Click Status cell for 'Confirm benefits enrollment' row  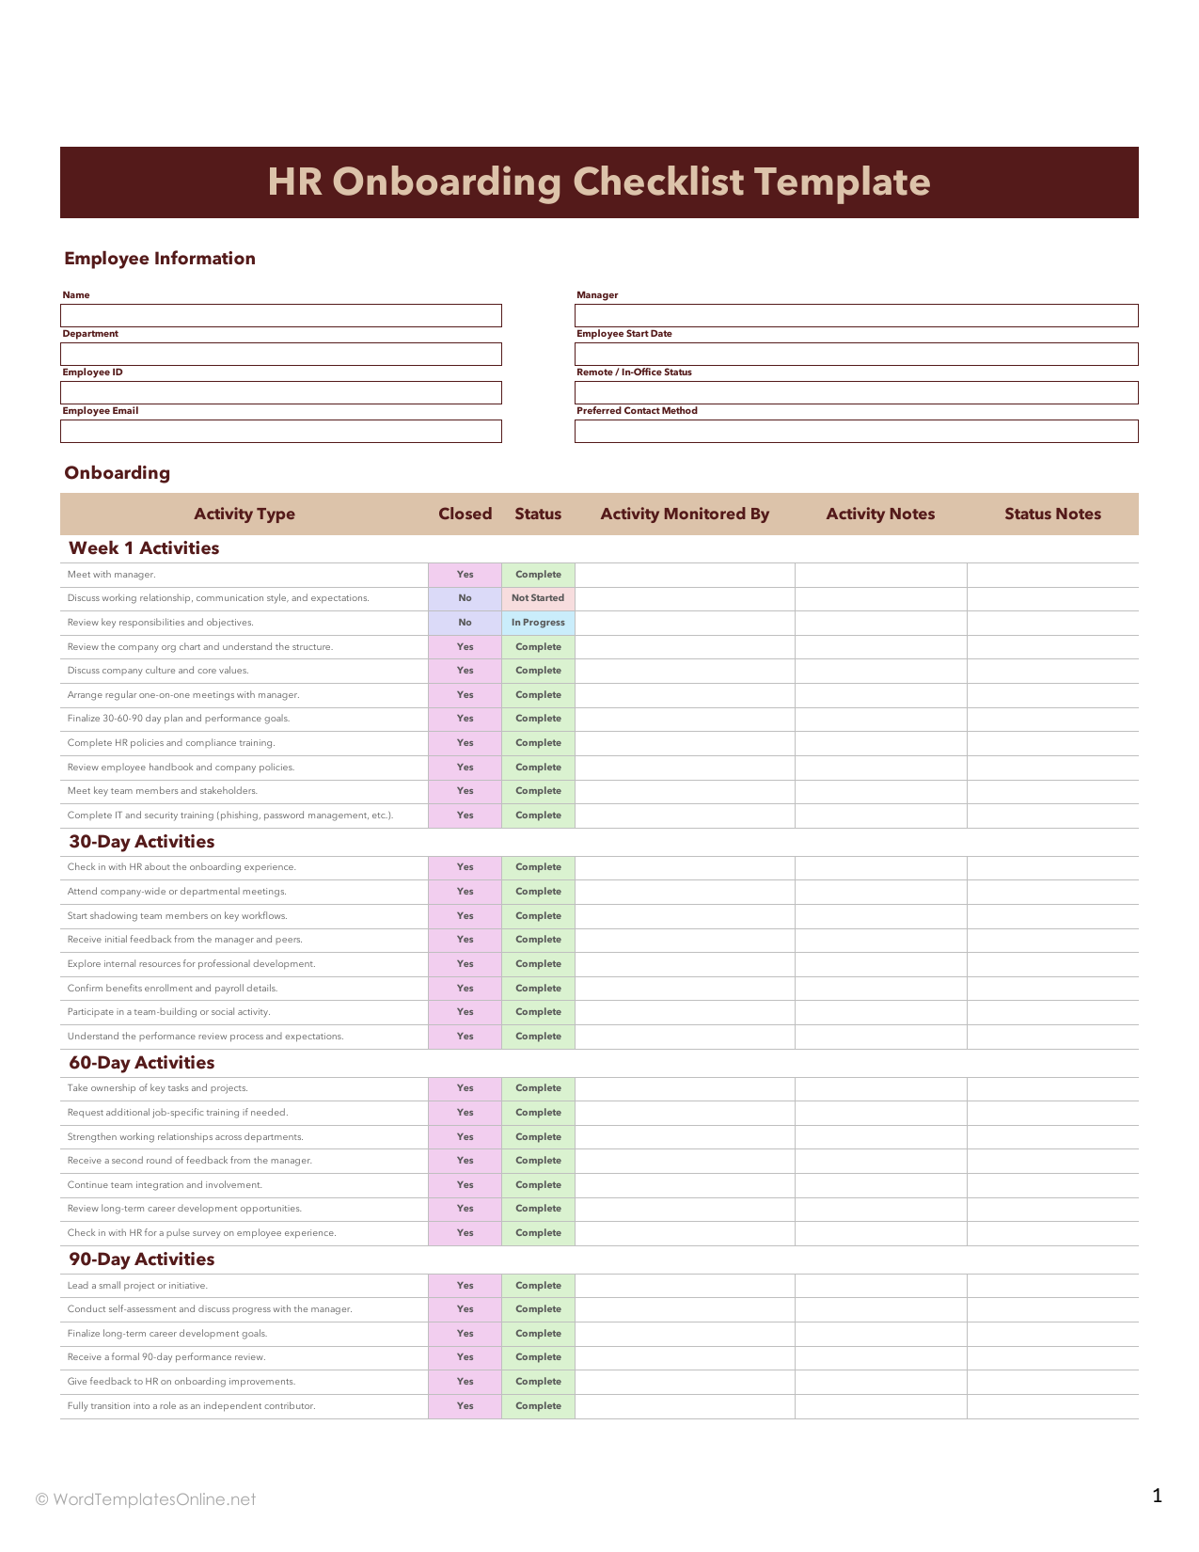(x=538, y=989)
